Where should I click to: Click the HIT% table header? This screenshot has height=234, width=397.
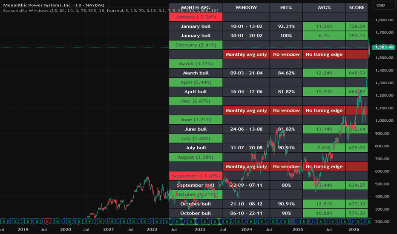(x=286, y=8)
